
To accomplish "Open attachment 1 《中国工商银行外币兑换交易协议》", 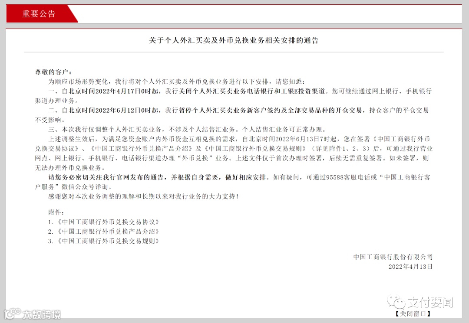I will [107, 222].
